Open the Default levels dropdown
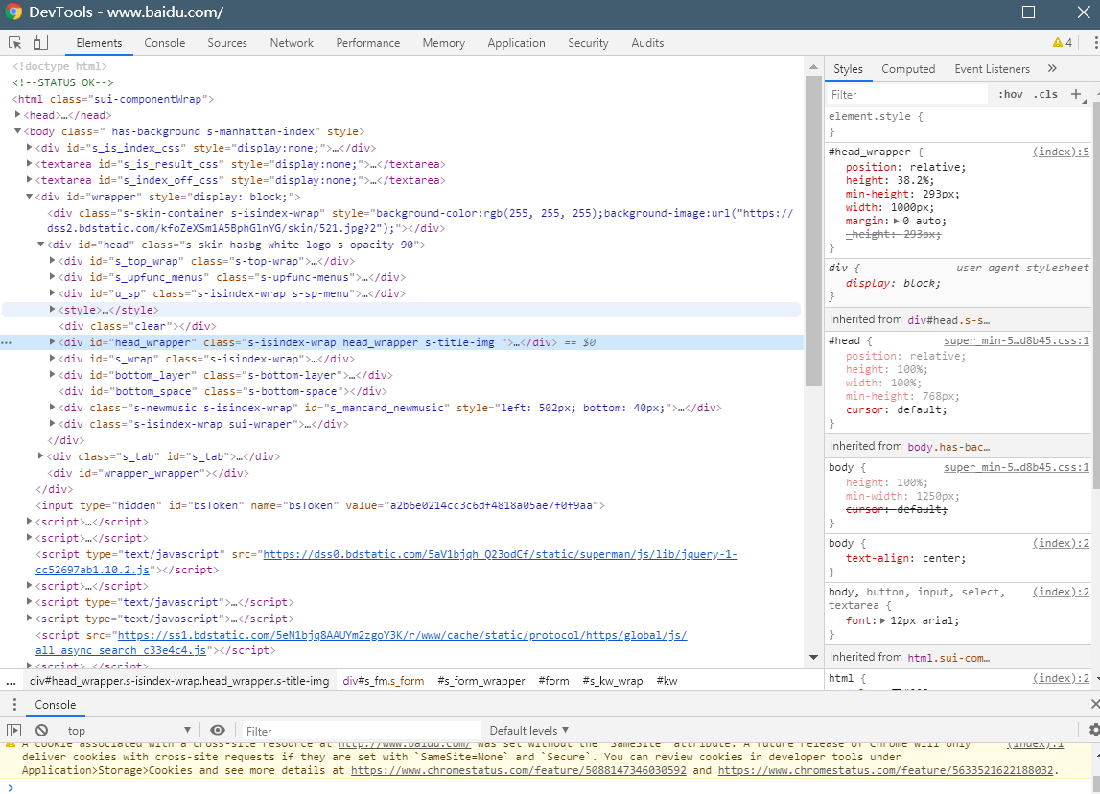Viewport: 1100px width, 794px height. click(528, 731)
